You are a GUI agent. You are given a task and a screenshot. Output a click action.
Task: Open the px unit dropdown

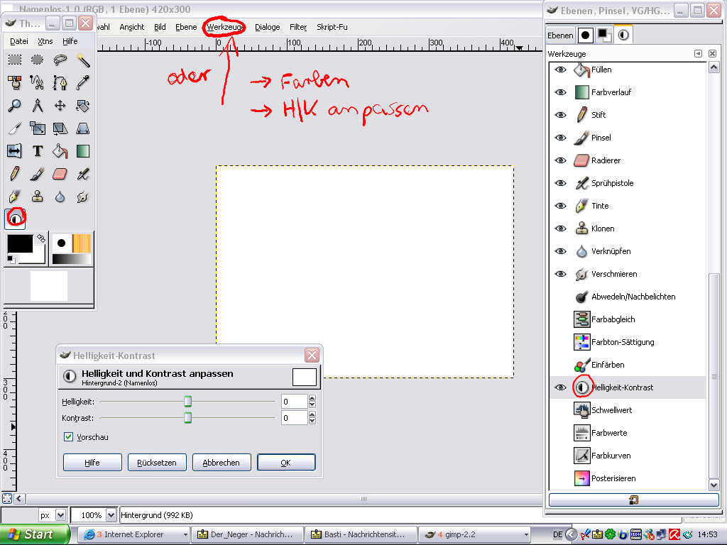(x=60, y=515)
